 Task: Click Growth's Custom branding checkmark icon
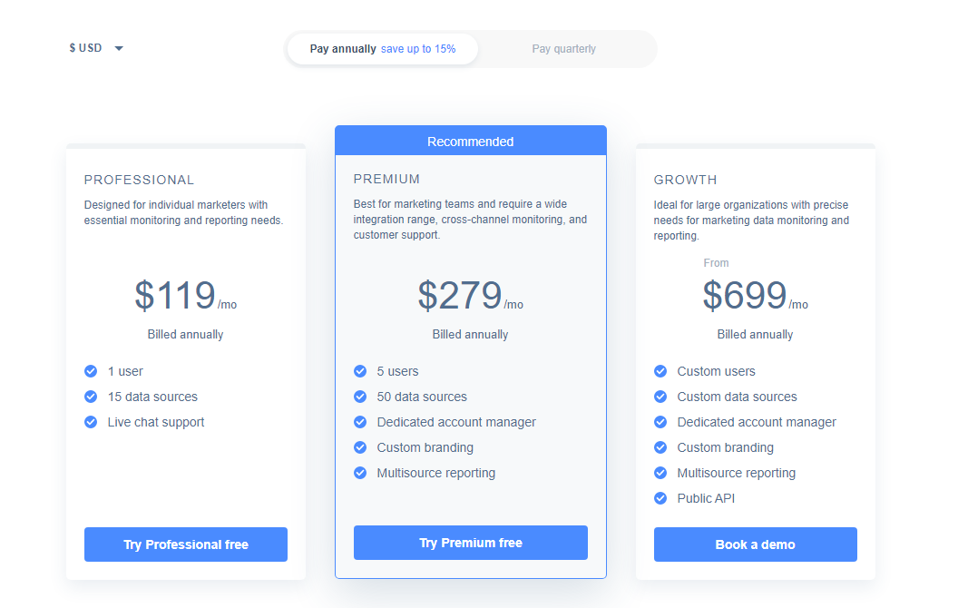click(x=660, y=447)
